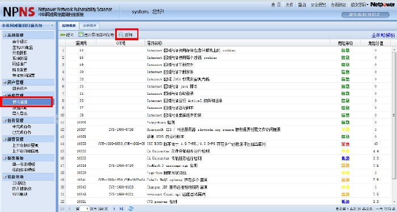The width and height of the screenshot is (397, 212).
Task: Close the left navigation panel with X
Action: (x=52, y=26)
